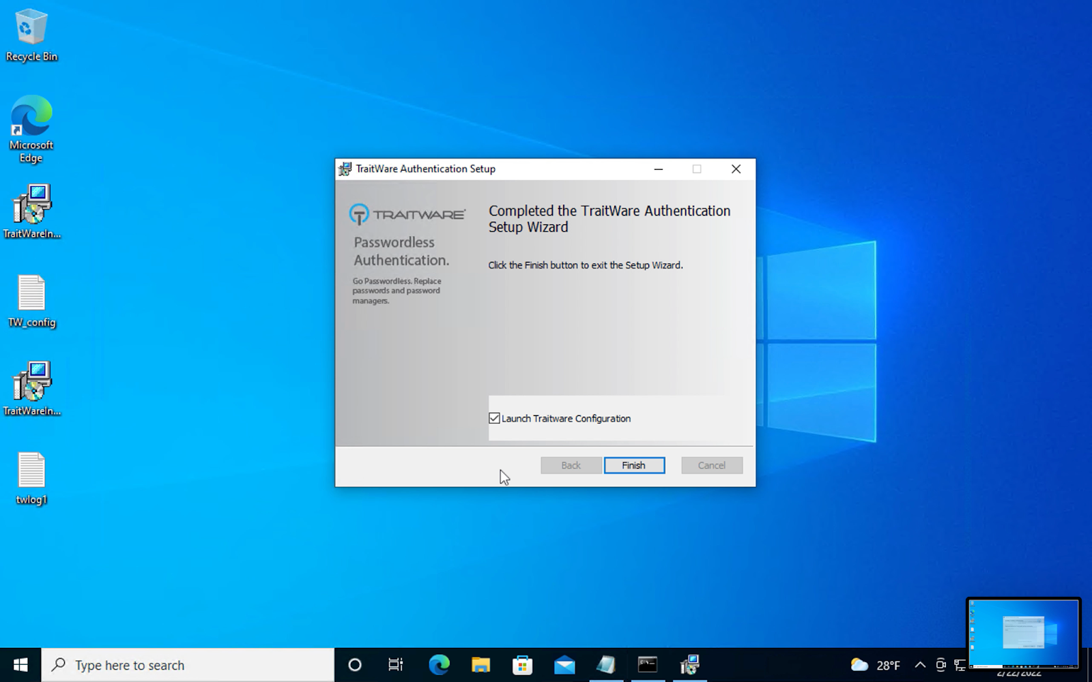The height and width of the screenshot is (682, 1092).
Task: Open Task View from the taskbar
Action: point(396,665)
